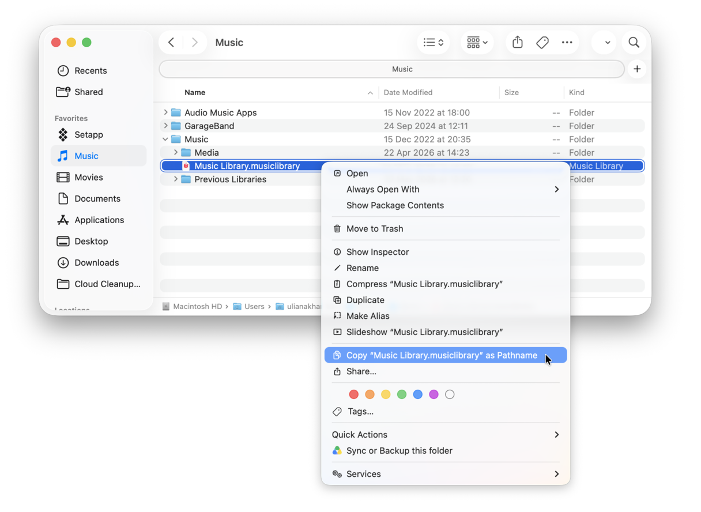Click the tag toolbar icon

coord(542,43)
